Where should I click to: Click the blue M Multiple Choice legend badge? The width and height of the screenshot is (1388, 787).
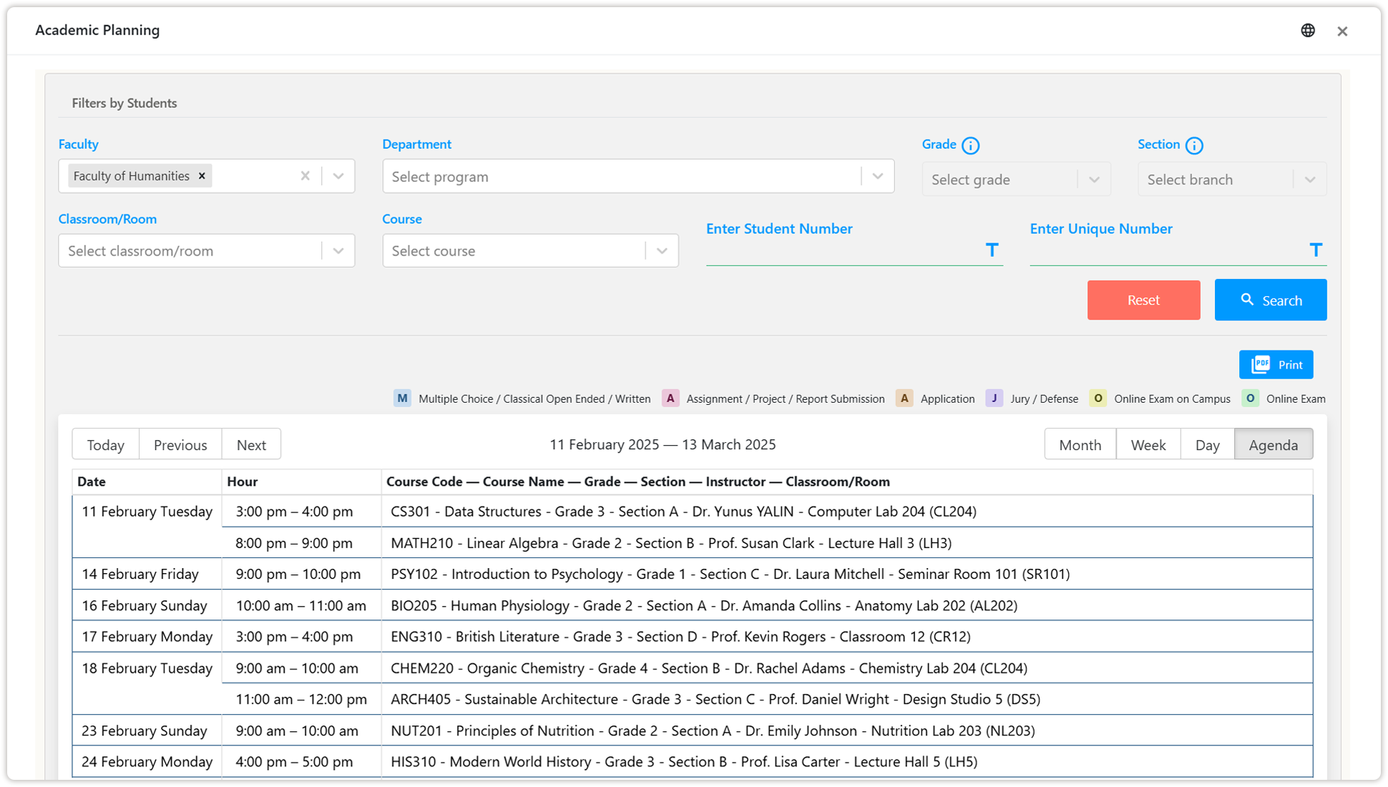(402, 399)
